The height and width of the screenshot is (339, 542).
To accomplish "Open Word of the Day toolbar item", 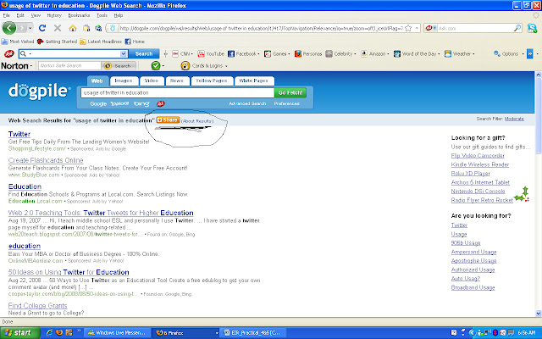I will (417, 53).
